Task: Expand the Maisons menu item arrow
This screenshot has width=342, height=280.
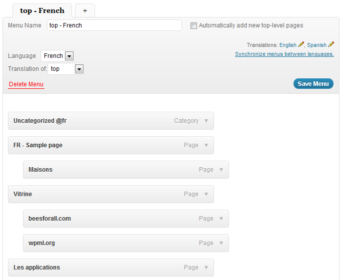Action: pos(221,170)
